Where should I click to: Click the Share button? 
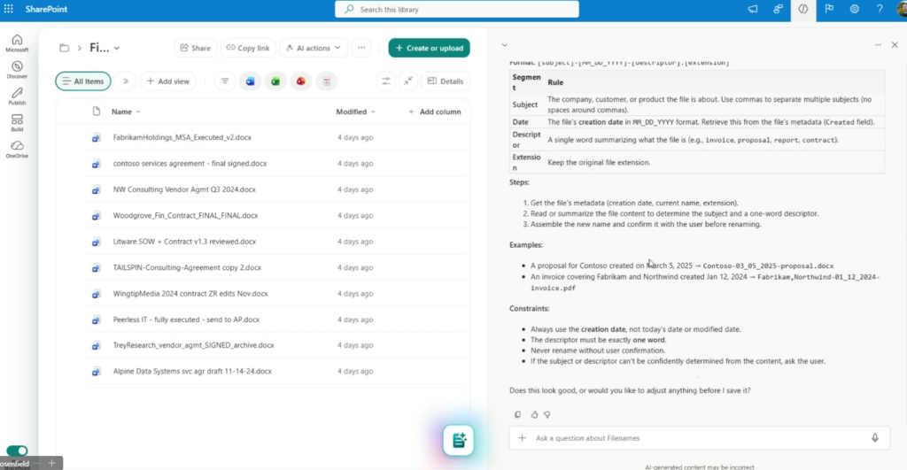click(x=196, y=48)
